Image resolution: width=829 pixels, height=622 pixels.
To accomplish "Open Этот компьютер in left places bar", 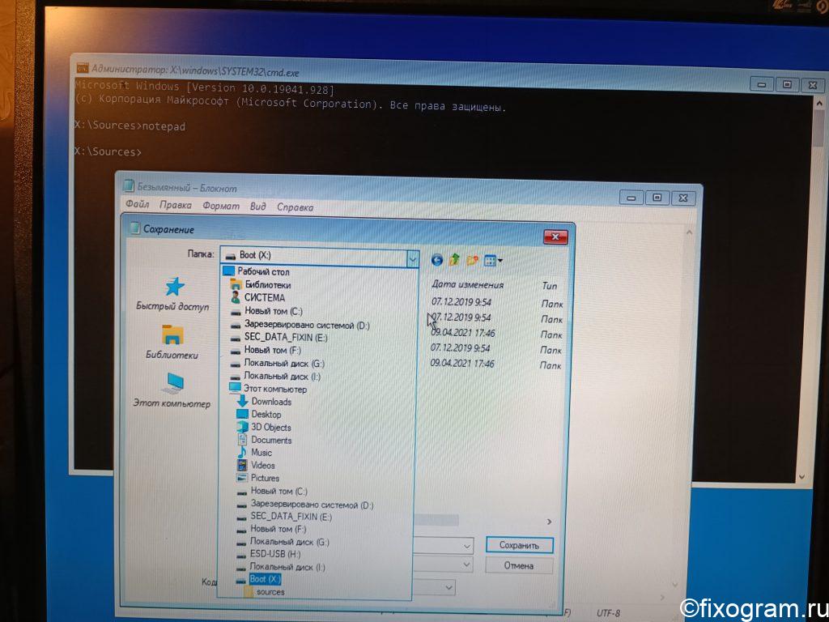I will 172,390.
